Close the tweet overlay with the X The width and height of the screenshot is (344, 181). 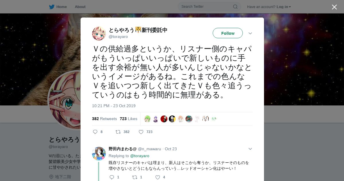(334, 7)
